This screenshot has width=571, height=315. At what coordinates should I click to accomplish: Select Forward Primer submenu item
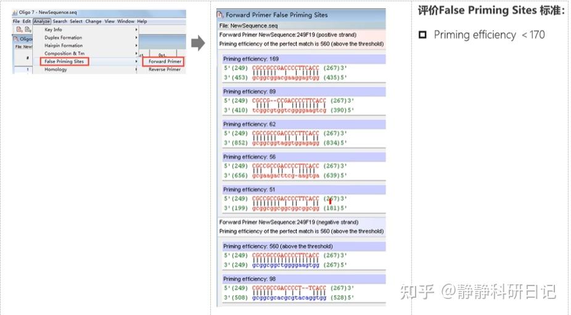[165, 62]
